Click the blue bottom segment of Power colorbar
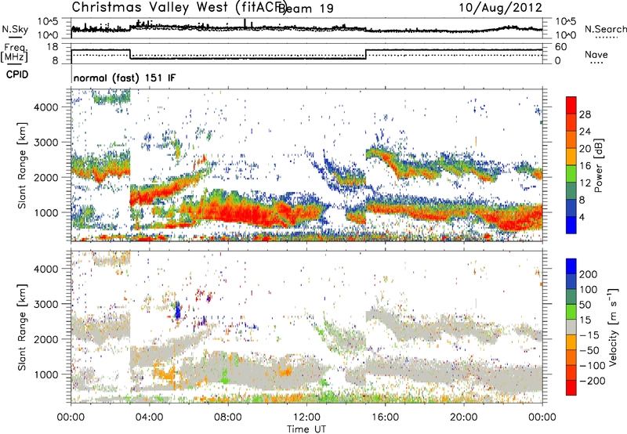This screenshot has width=627, height=434. pos(571,226)
